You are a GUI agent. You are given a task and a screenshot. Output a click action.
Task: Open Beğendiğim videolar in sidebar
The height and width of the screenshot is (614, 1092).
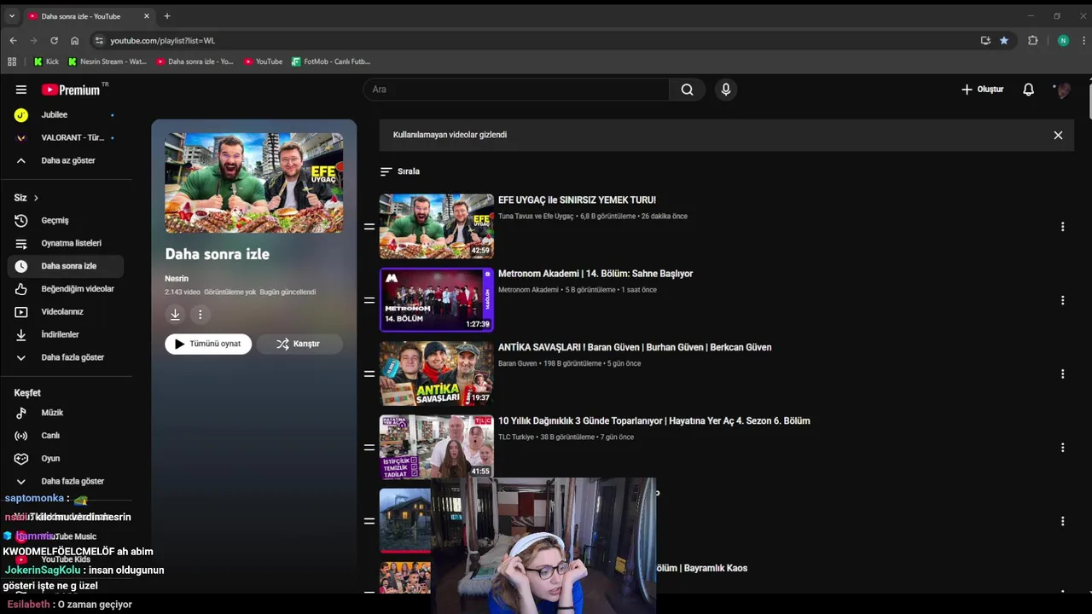coord(65,289)
